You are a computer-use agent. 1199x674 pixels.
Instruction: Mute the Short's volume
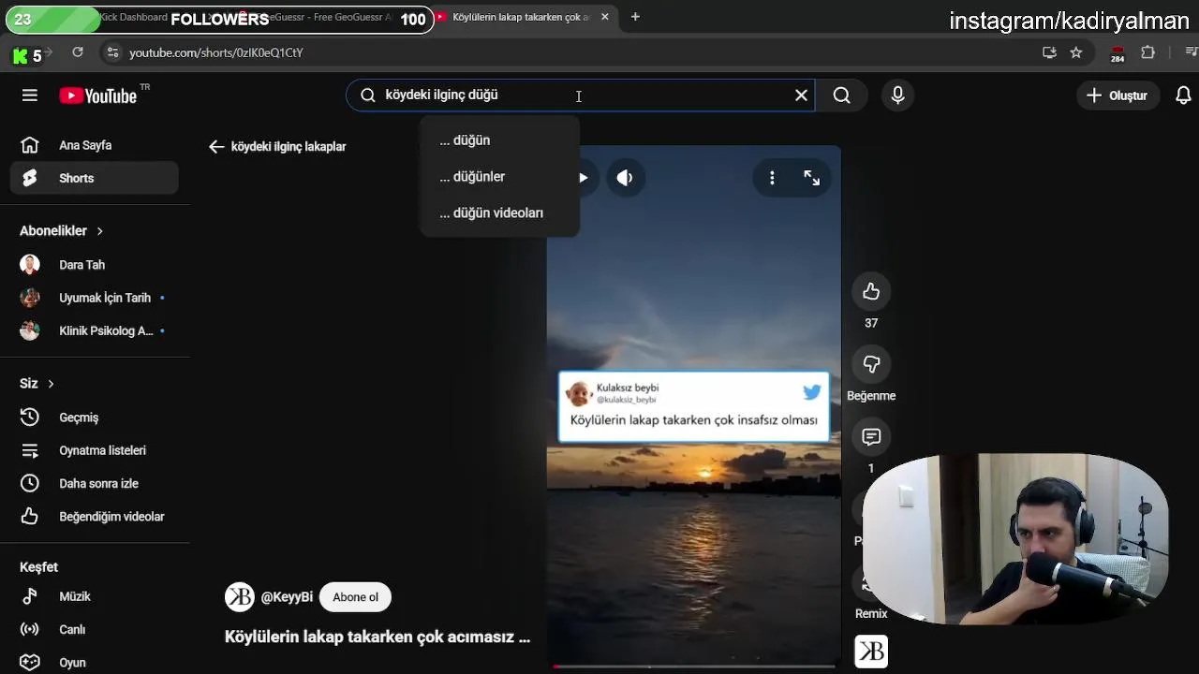coord(625,178)
